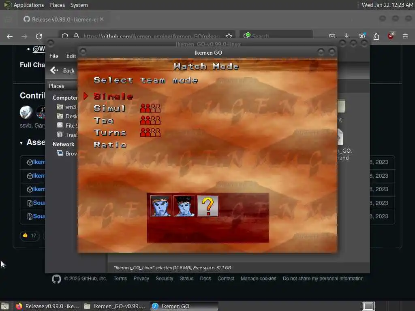415x311 pixels.
Task: Open Status link in GitHub footer
Action: 186,279
